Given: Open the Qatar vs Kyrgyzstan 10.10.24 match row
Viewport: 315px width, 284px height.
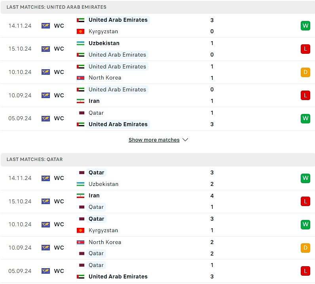Looking at the screenshot, I should [x=157, y=225].
